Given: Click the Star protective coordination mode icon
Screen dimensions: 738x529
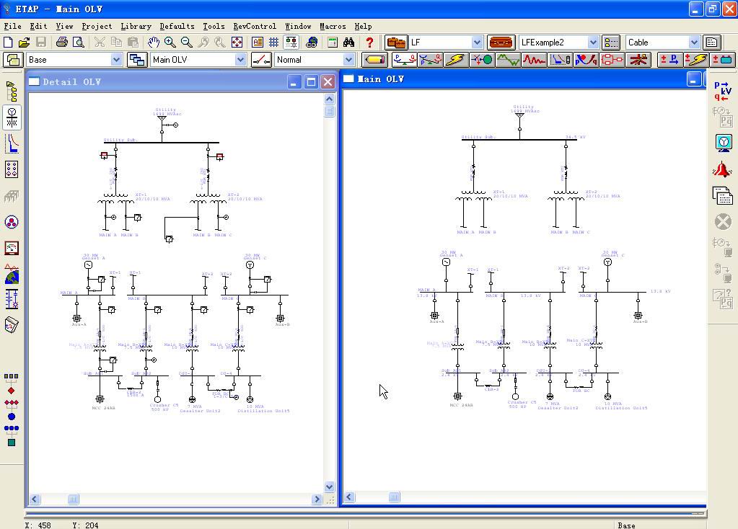Looking at the screenshot, I should (x=560, y=60).
